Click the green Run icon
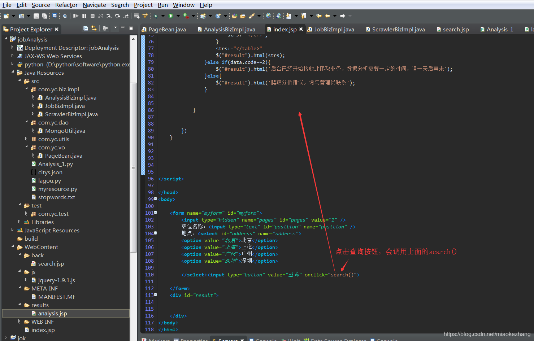Screen dimensions: 534x341 tap(171, 16)
